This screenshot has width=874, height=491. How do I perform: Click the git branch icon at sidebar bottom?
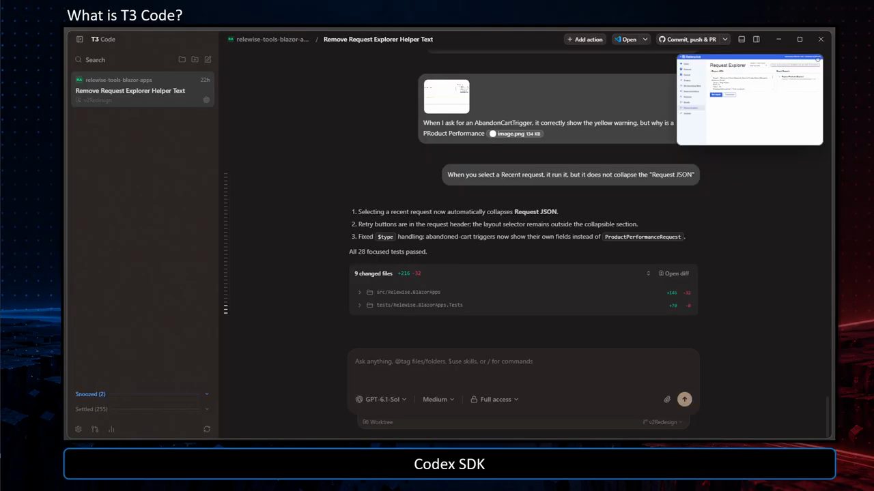click(x=95, y=429)
